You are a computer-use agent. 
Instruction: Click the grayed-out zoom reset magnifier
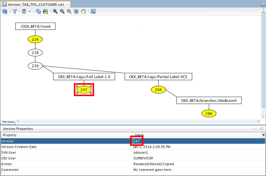(x=69, y=11)
